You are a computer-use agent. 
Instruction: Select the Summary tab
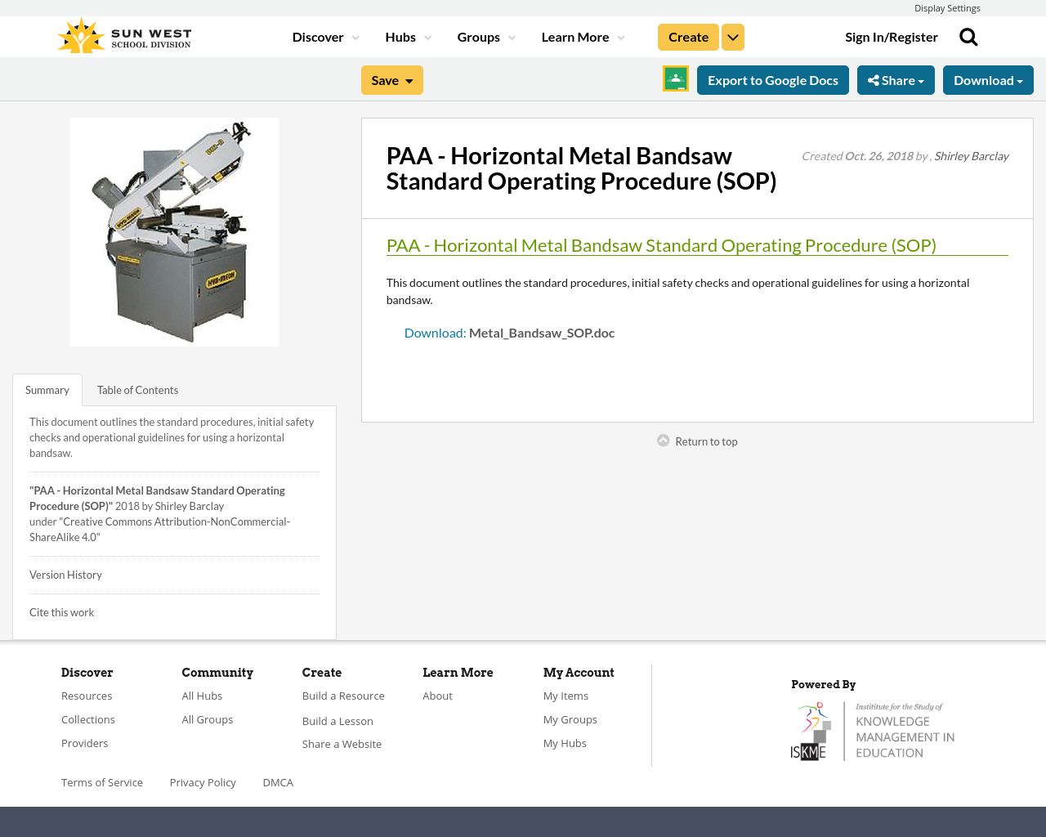tap(47, 389)
